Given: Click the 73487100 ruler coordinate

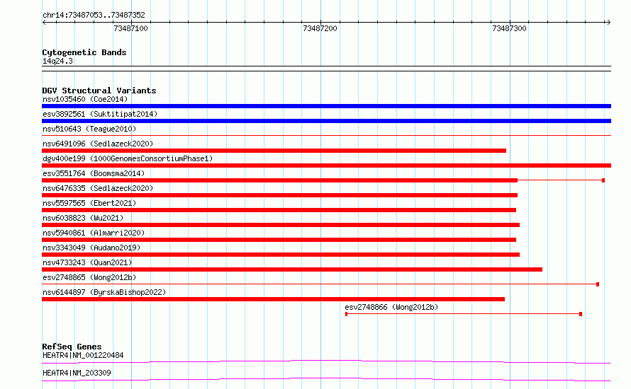Looking at the screenshot, I should coord(130,28).
